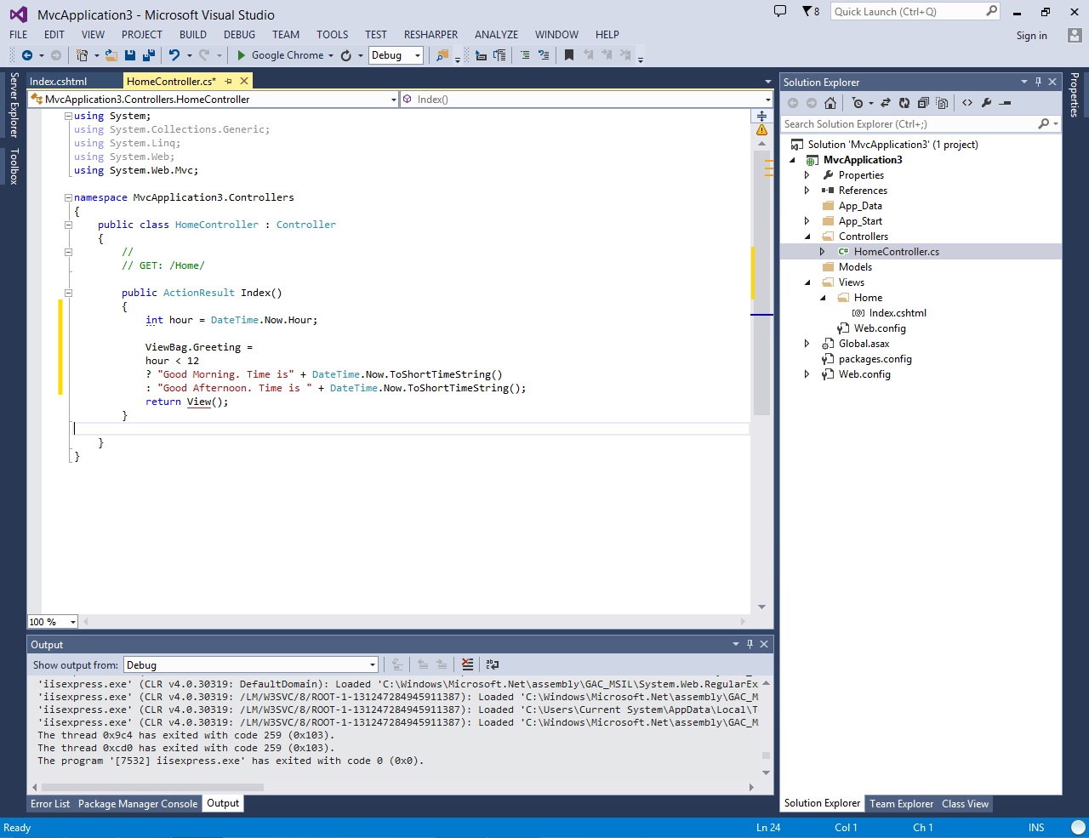Collapse All items in Solution Explorer

924,102
